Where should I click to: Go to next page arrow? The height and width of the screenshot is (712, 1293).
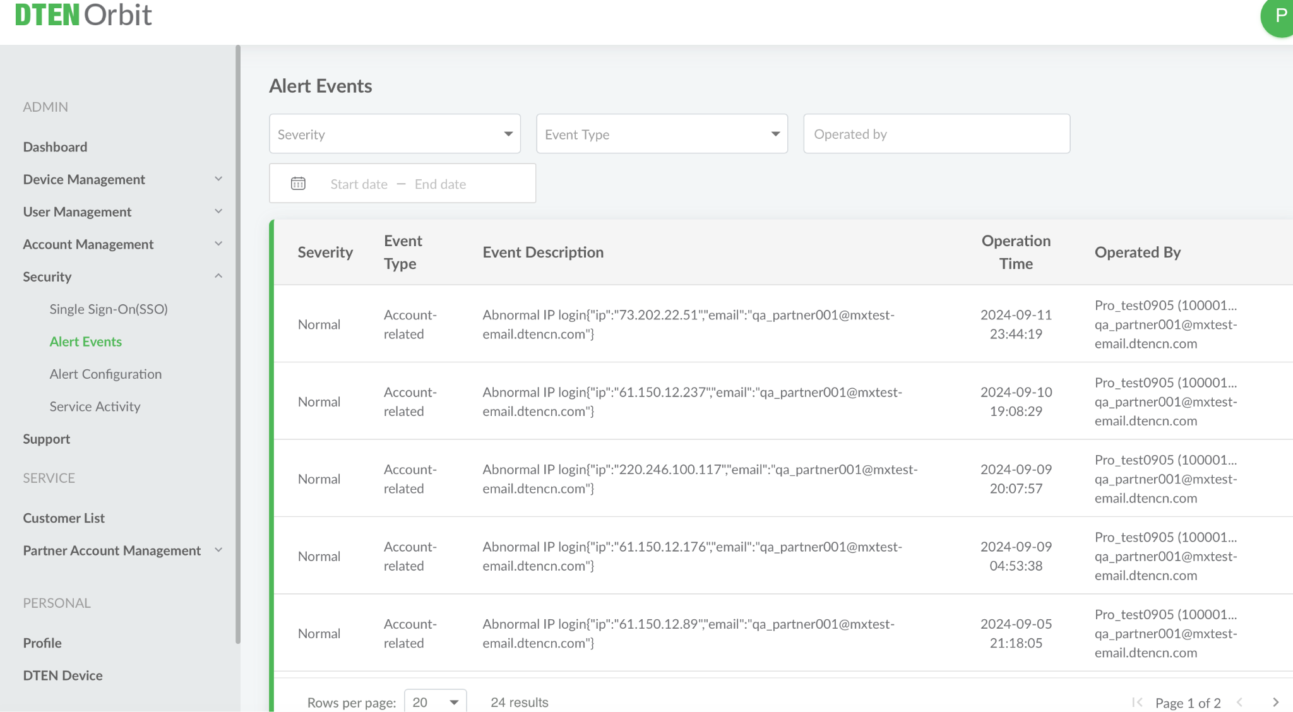(x=1275, y=703)
